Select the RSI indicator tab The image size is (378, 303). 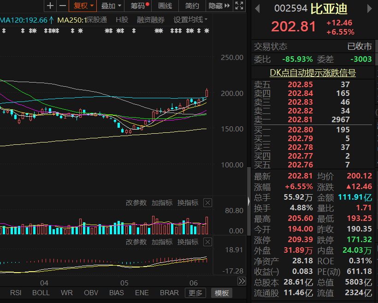[16, 293]
